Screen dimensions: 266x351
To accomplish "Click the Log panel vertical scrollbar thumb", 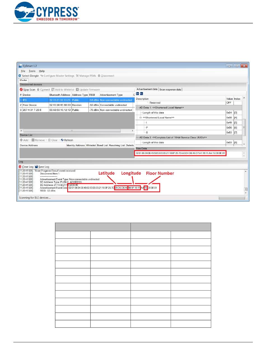I will click(x=246, y=189).
